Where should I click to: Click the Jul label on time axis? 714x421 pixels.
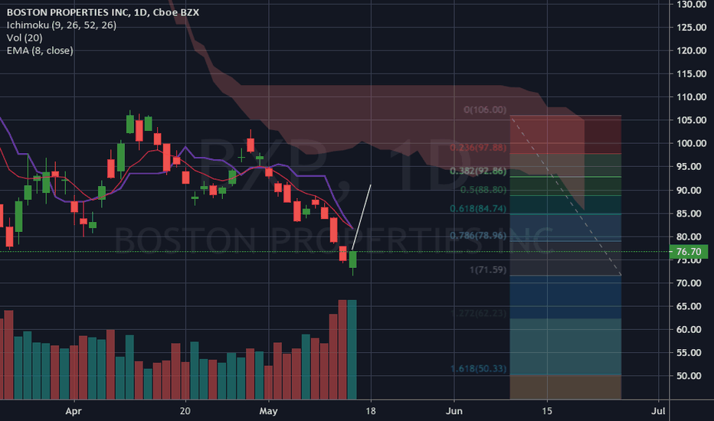coord(658,411)
